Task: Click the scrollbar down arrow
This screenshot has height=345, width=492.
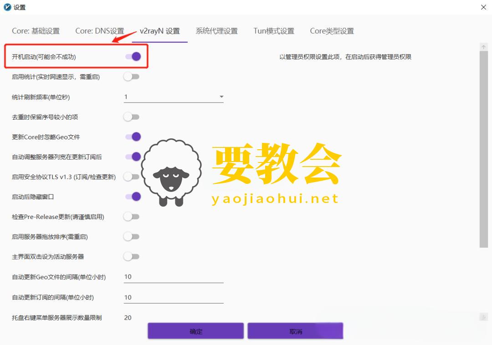Action: point(483,317)
